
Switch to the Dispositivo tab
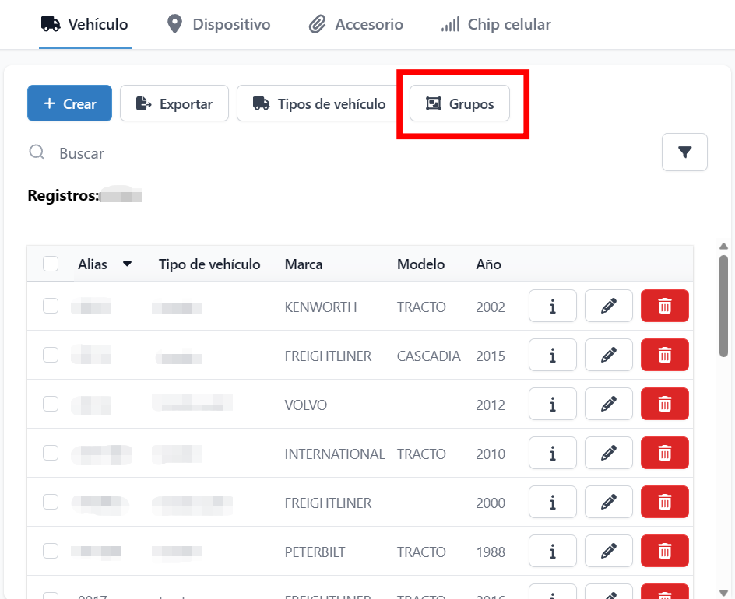[218, 23]
